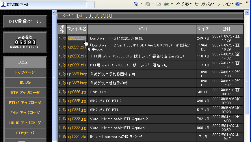The image size is (251, 142).
Task: Click the コメント column header
Action: tap(142, 29)
